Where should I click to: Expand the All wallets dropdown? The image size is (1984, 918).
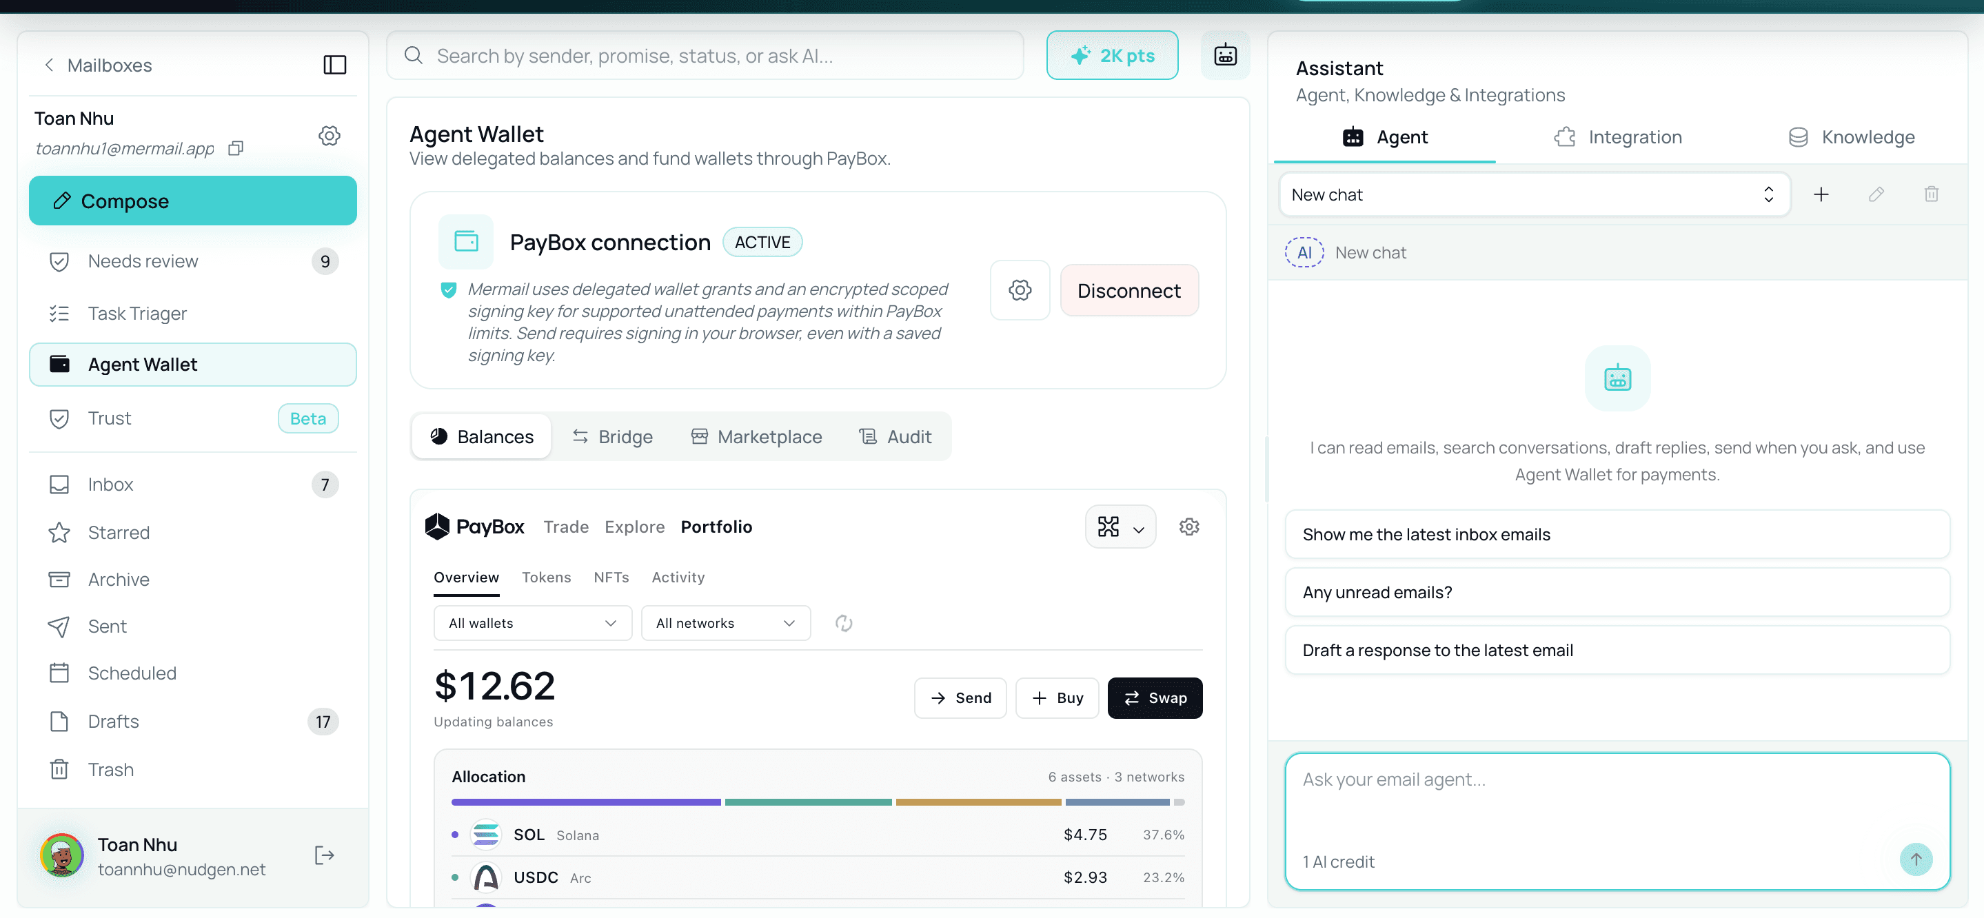pyautogui.click(x=532, y=623)
